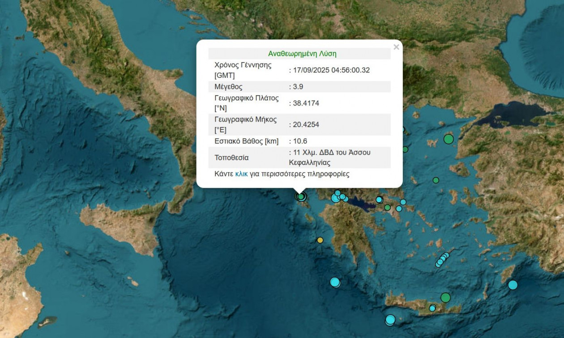Select the large green marker near Lesbos
Viewport: 564px width, 338px height.
click(449, 139)
